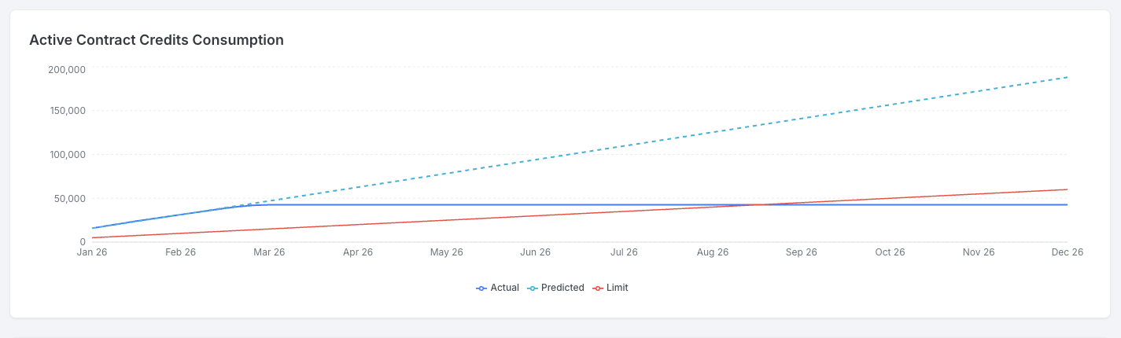Click the Dec 26 x-axis label

(1067, 252)
